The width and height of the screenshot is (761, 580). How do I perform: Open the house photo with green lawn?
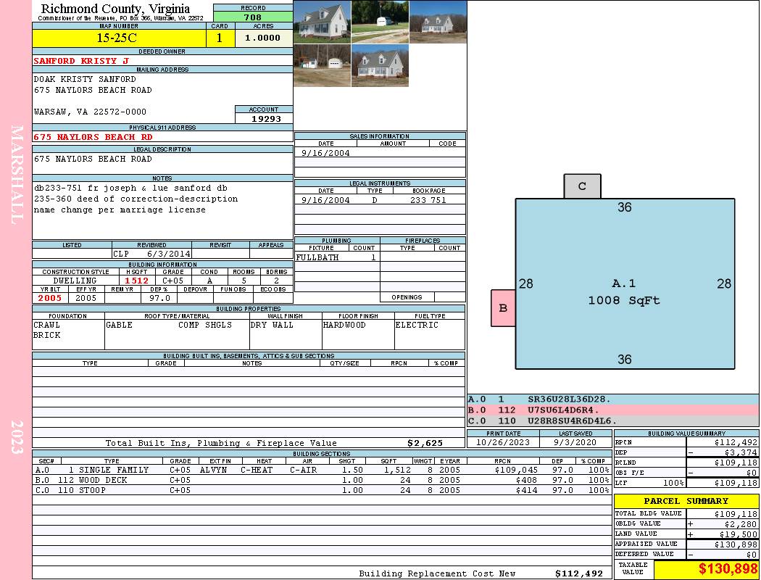point(322,22)
